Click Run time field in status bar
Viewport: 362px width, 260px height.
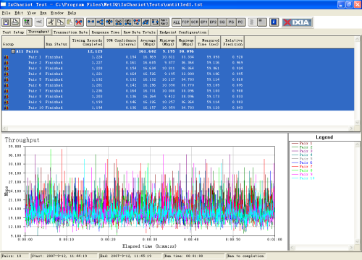[193, 256]
